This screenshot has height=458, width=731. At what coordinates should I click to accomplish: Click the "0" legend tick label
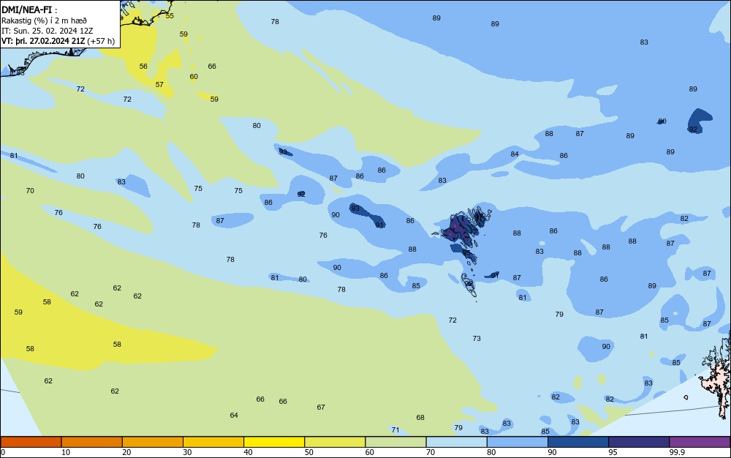click(3, 452)
